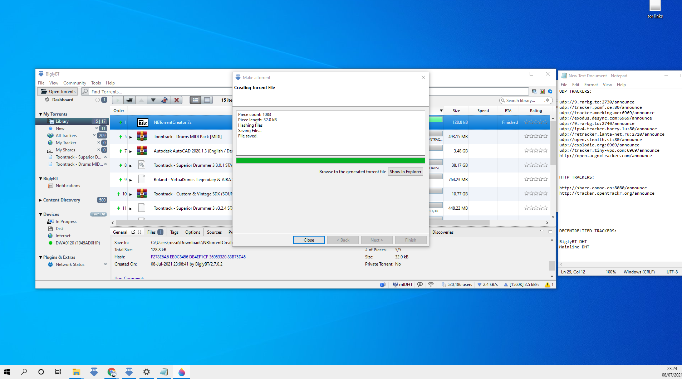Open Settings gear on the taskbar

[x=147, y=372]
